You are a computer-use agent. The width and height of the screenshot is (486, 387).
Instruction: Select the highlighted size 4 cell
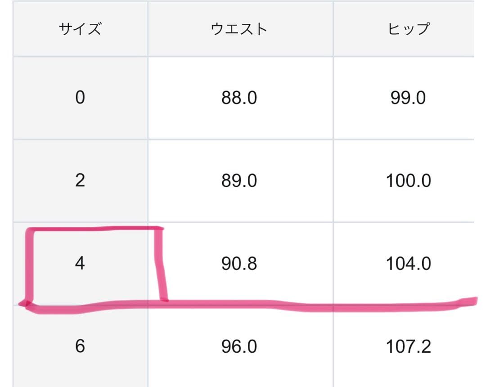[x=80, y=264]
